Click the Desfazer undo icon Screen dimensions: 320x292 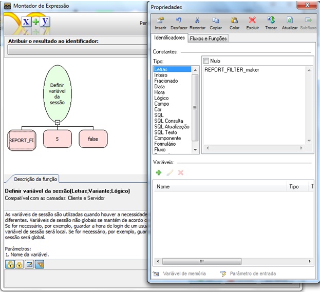[179, 20]
